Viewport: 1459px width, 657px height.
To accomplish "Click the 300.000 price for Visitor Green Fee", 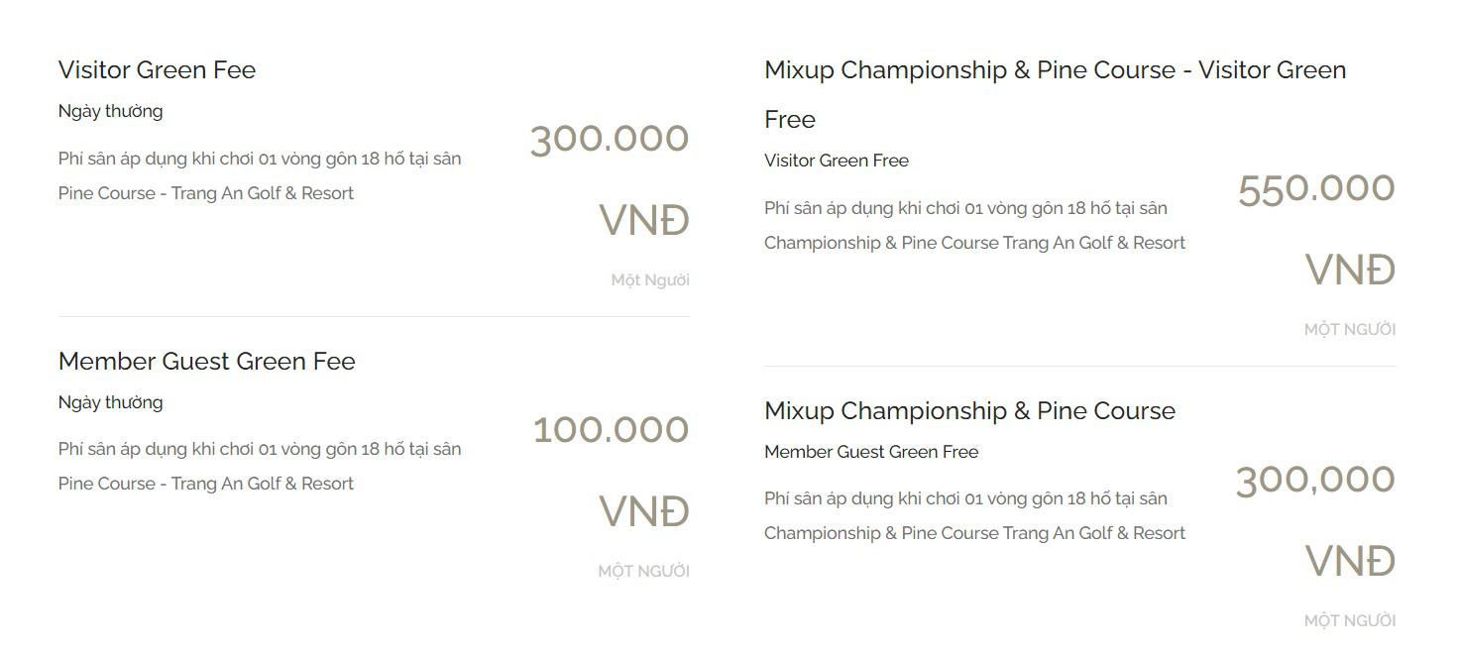I will [609, 139].
